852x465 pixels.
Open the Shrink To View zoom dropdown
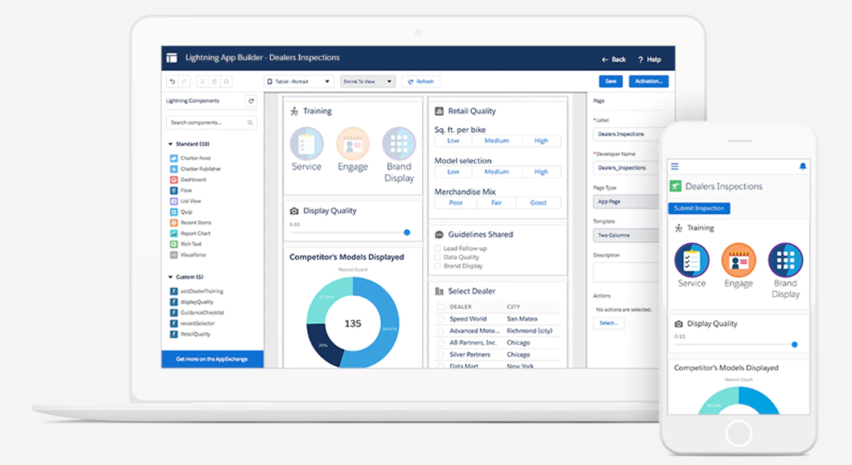(368, 81)
